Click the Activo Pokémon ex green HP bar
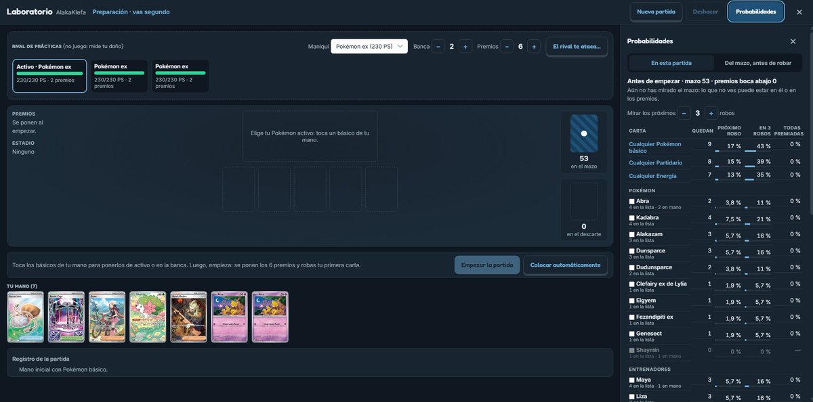 [49, 73]
